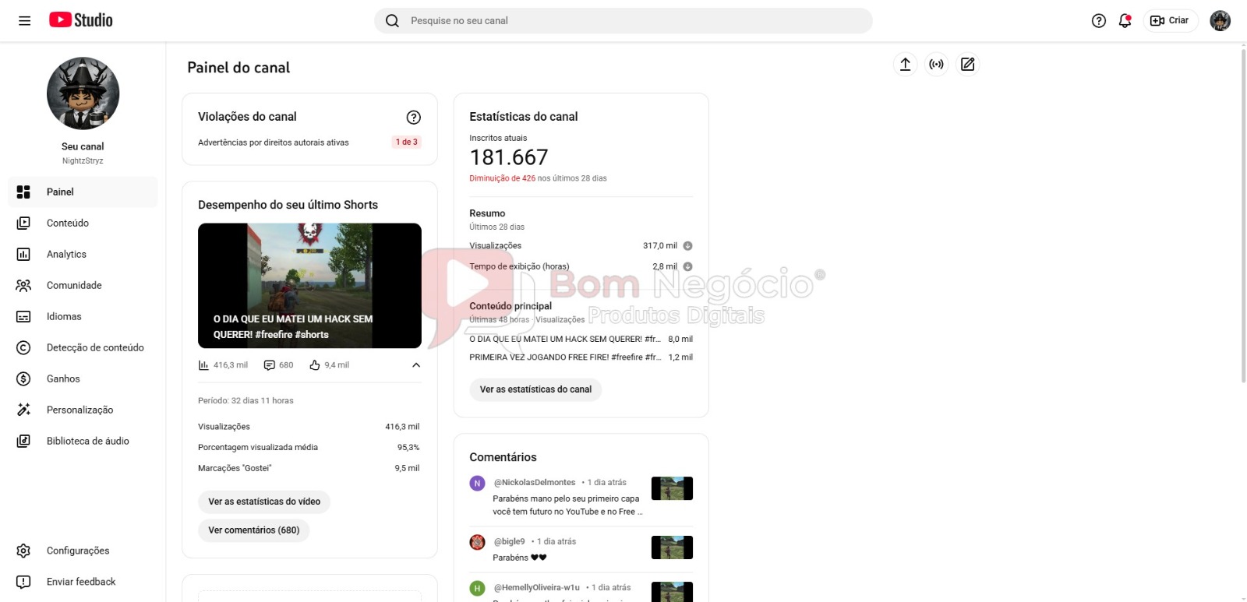
Task: Click the 680 comments speech bubble icon
Action: coord(270,365)
